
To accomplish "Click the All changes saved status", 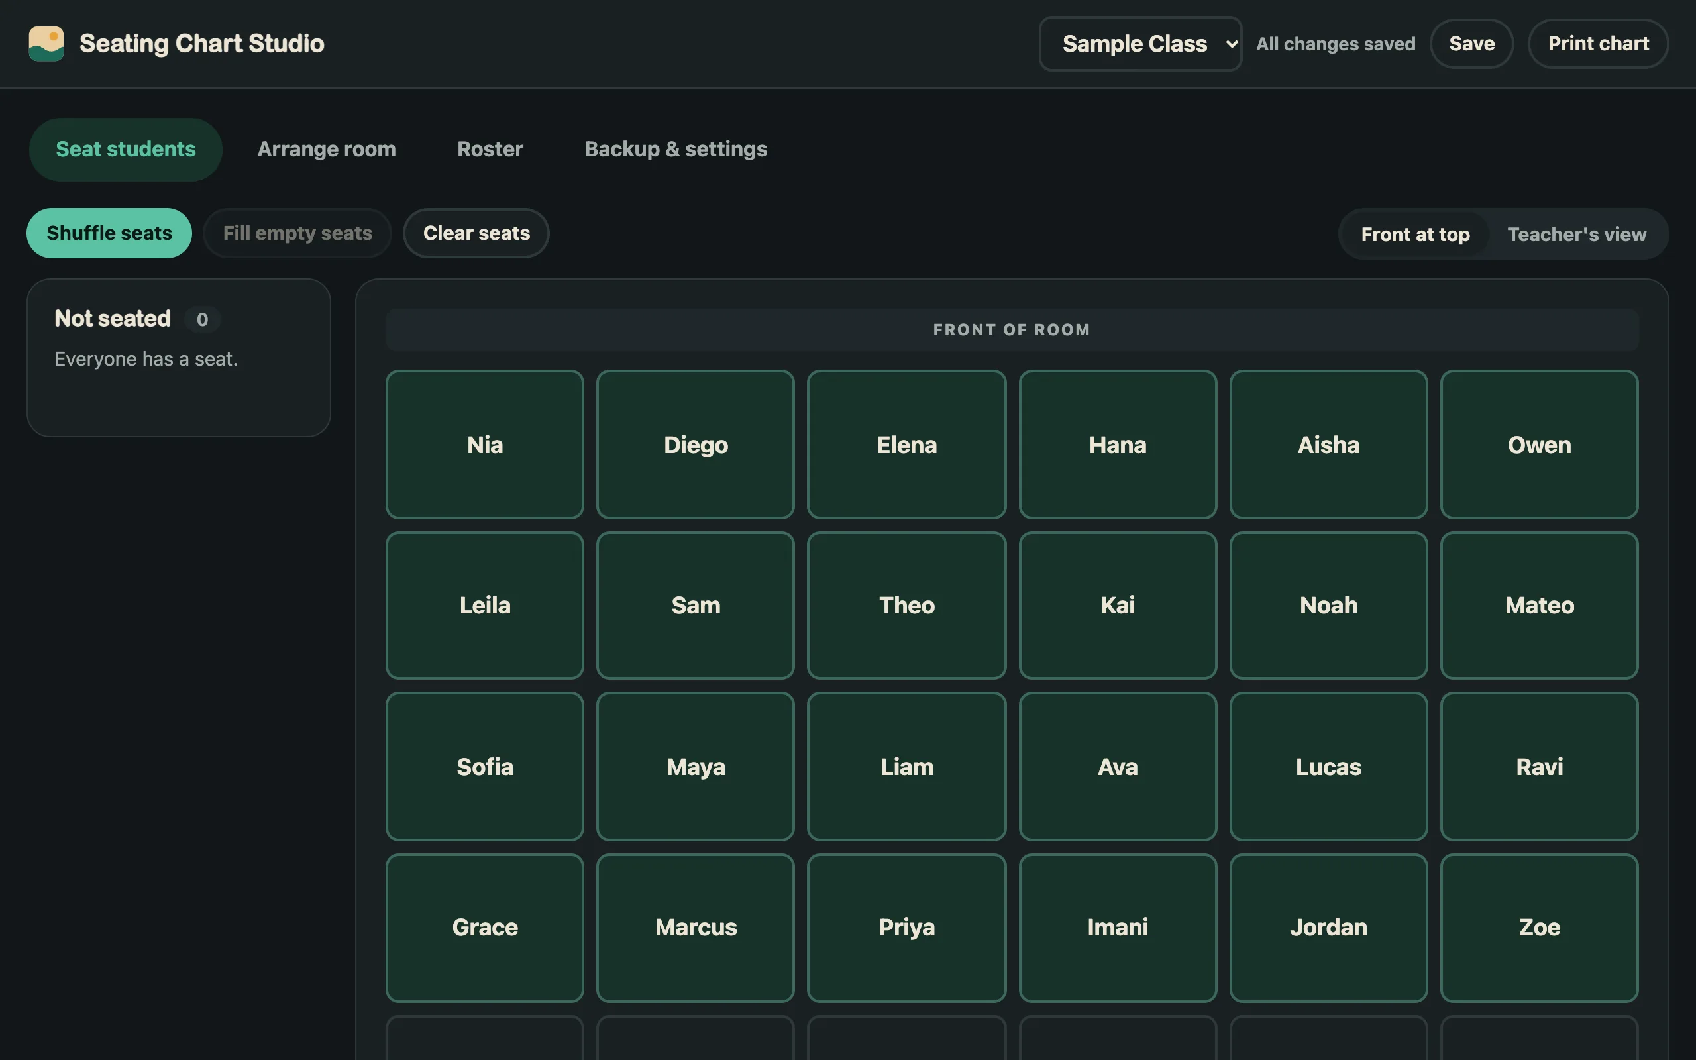I will pyautogui.click(x=1335, y=44).
